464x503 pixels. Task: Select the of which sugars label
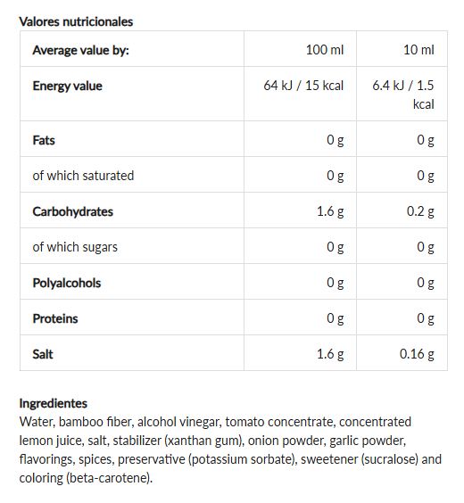(75, 247)
